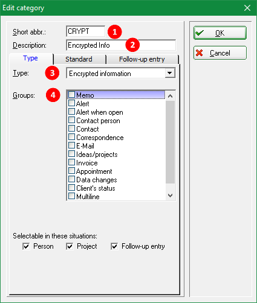
Task: Click the green checkmark icon on OK
Action: [200, 33]
